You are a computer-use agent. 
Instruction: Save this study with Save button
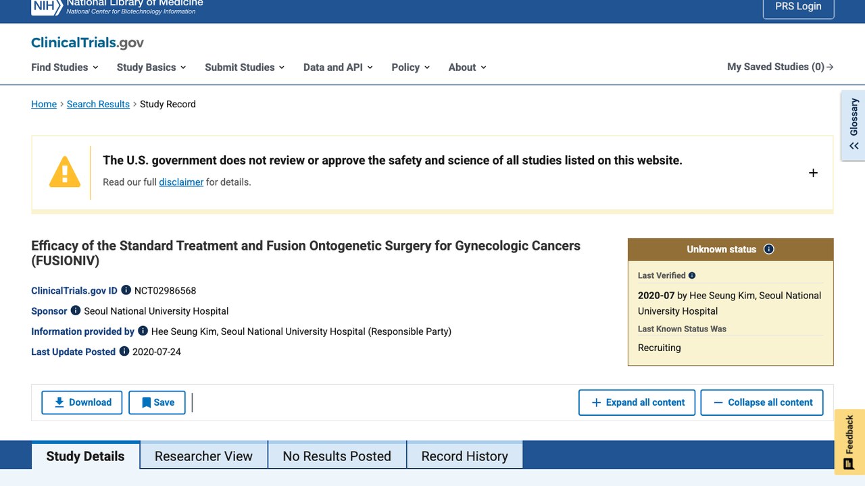click(157, 402)
